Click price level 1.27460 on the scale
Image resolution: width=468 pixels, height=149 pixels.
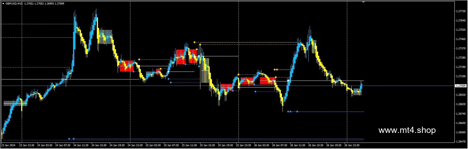coord(461,39)
